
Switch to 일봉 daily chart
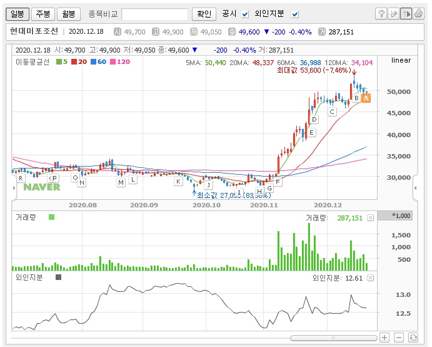coord(18,14)
